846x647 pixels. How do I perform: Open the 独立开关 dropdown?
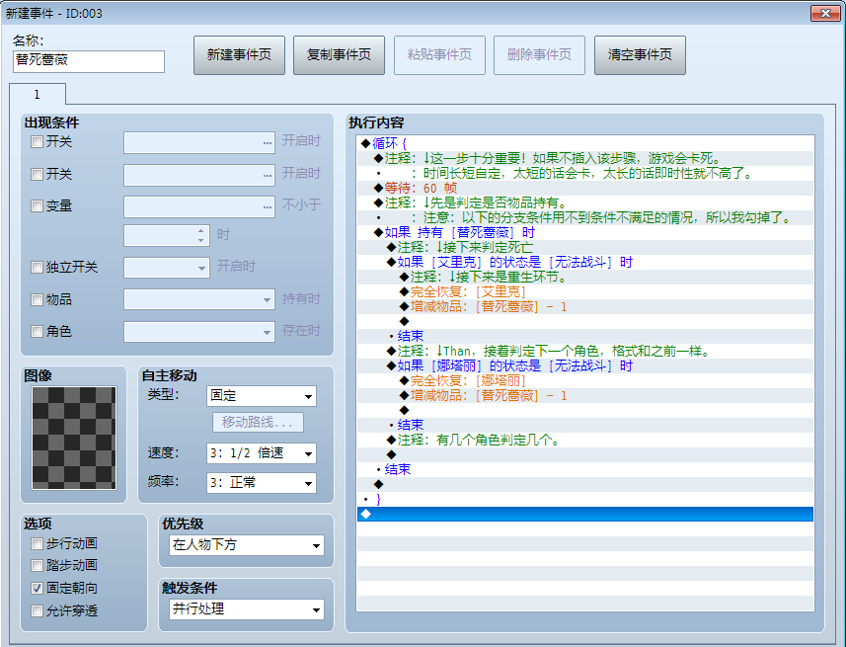pyautogui.click(x=166, y=268)
